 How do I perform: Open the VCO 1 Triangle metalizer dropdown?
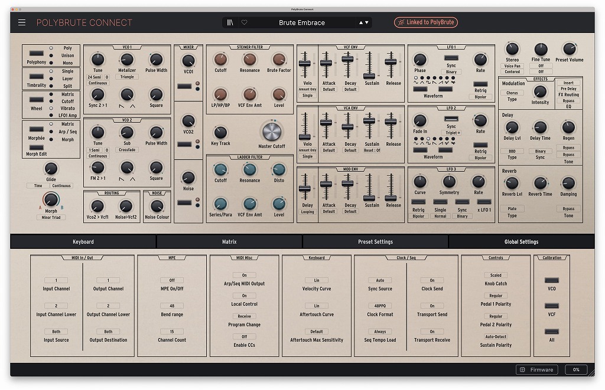click(127, 77)
